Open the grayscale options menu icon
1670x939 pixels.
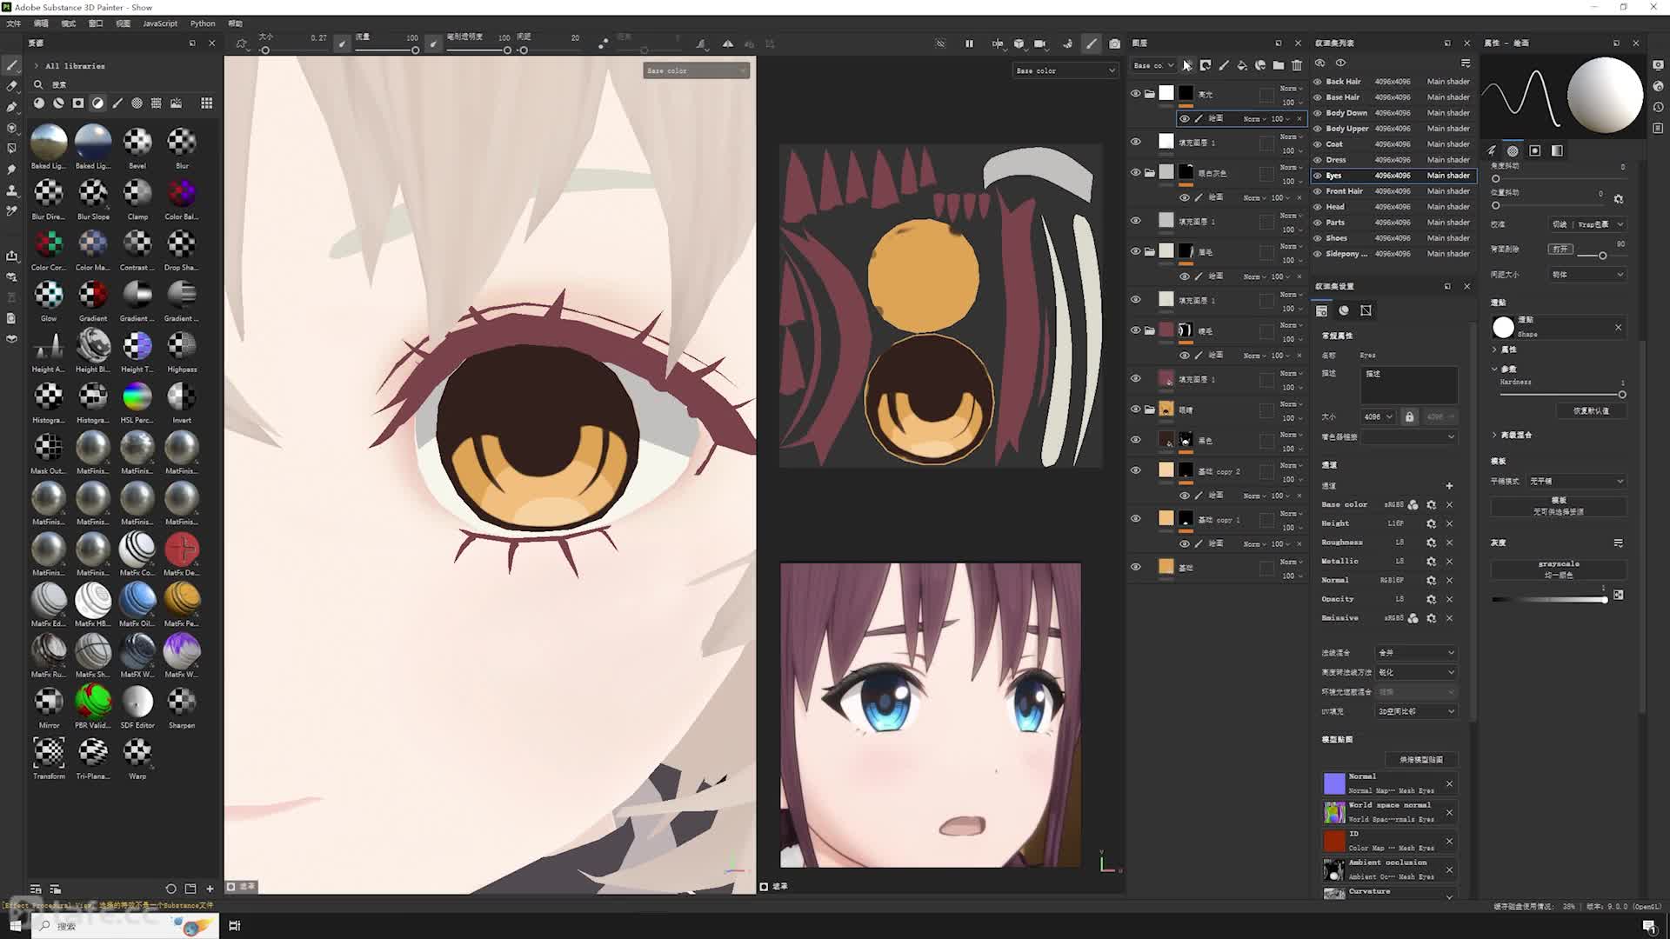click(x=1619, y=543)
